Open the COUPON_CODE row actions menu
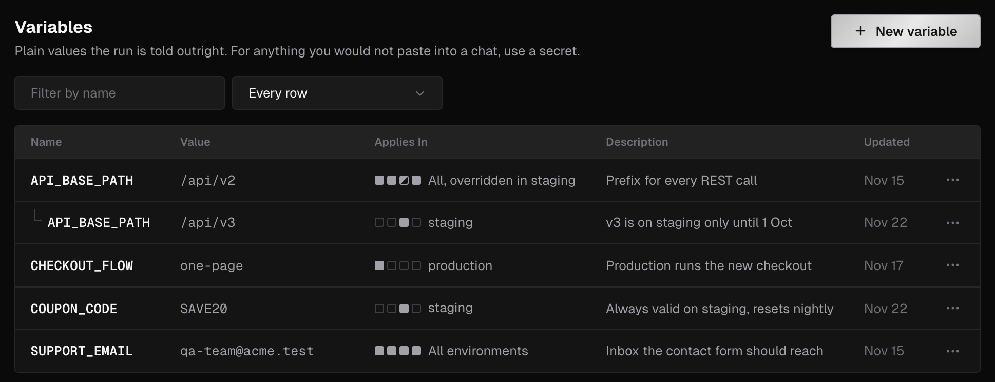Viewport: 995px width, 382px height. pyautogui.click(x=953, y=308)
